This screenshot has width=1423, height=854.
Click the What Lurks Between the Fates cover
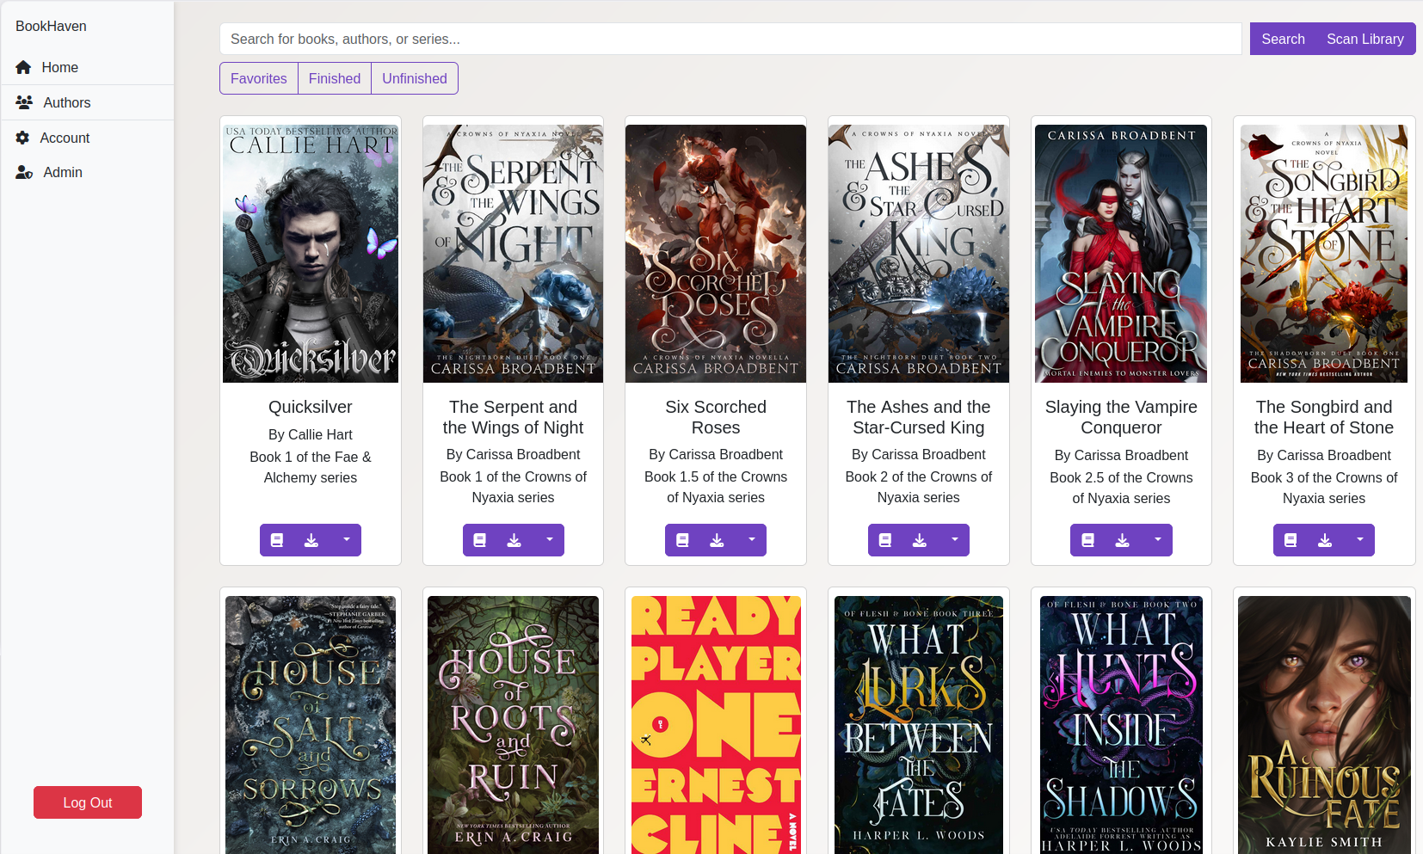point(919,725)
